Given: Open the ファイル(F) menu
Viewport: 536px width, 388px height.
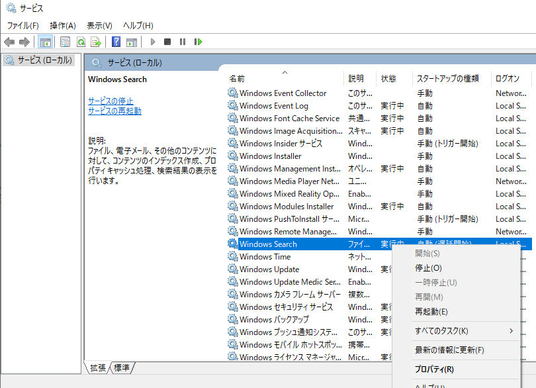Looking at the screenshot, I should 23,26.
